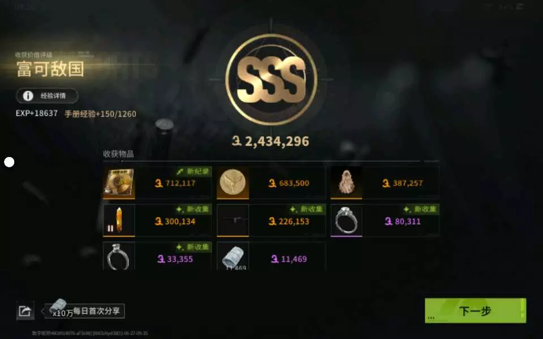Select the diamond ring worth 80,311
The height and width of the screenshot is (339, 543).
coord(346,221)
